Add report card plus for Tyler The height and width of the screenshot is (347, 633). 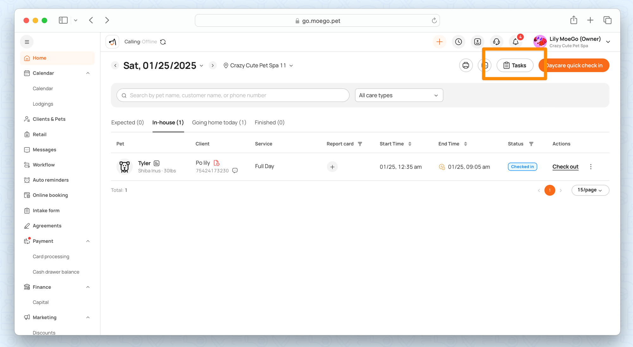(332, 167)
